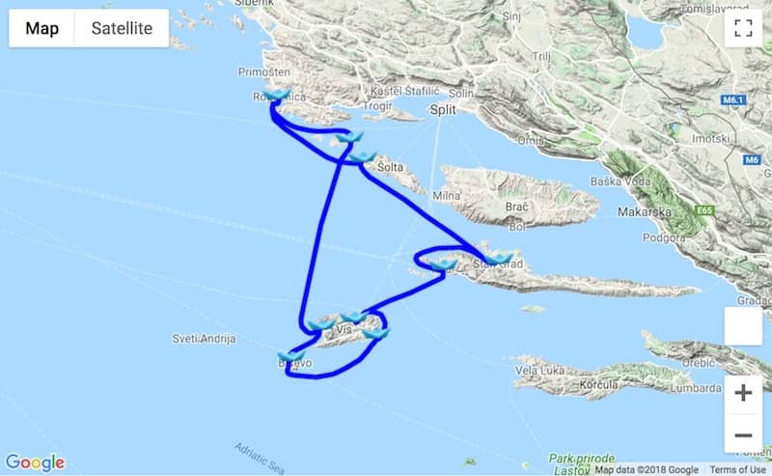Click the Split city label
The width and height of the screenshot is (772, 476).
pos(443,110)
